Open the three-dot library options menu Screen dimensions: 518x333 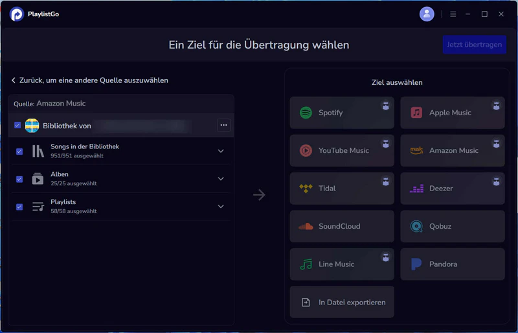(223, 125)
